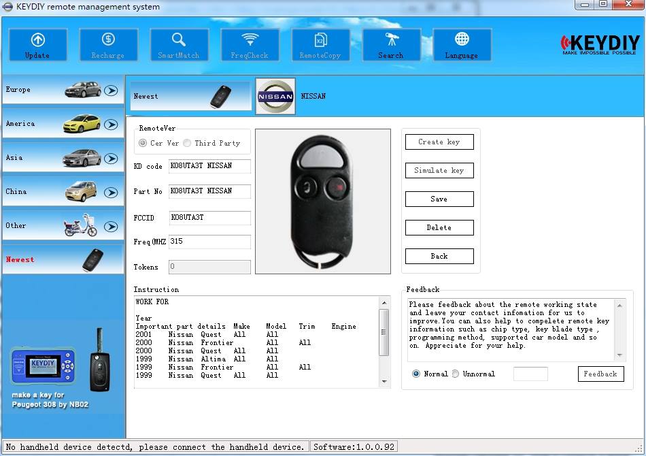Expand the Asia region arrow
The height and width of the screenshot is (456, 646).
(111, 159)
